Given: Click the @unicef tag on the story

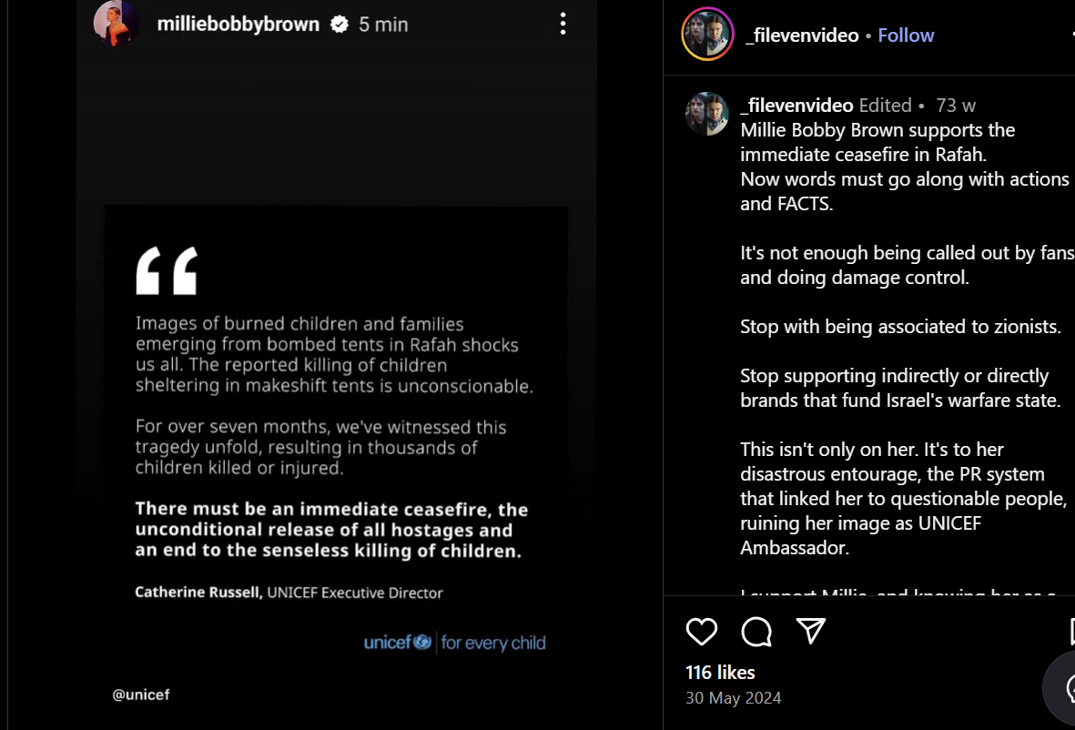Looking at the screenshot, I should (141, 695).
